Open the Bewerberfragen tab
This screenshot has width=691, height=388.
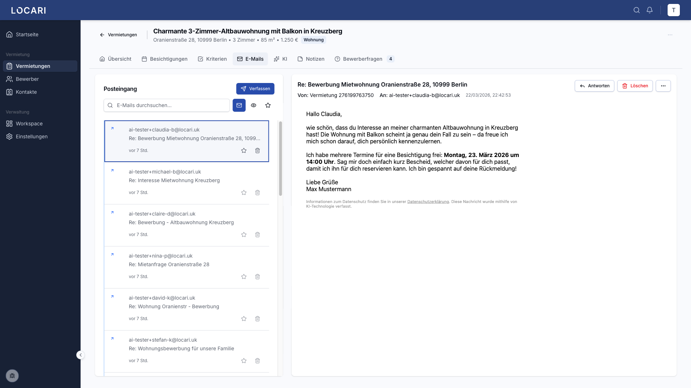click(362, 59)
